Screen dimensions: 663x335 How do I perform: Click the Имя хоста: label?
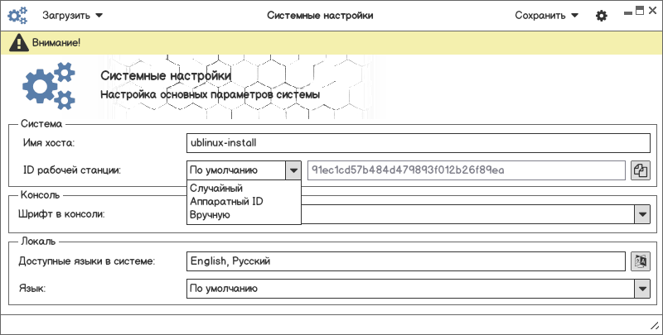point(49,142)
